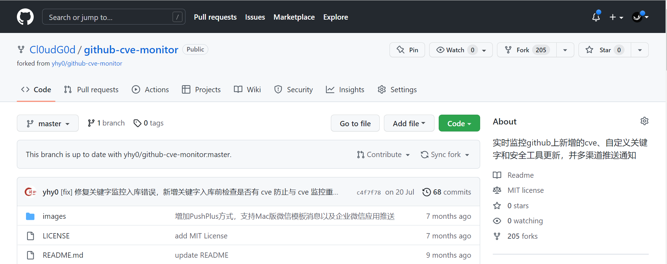Viewport: 667px width, 264px height.
Task: Pin this repository
Action: tap(407, 50)
